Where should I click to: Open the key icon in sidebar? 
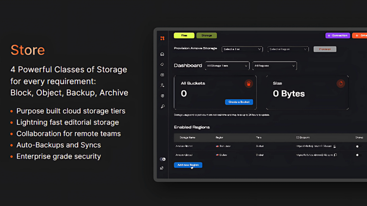pos(162,107)
